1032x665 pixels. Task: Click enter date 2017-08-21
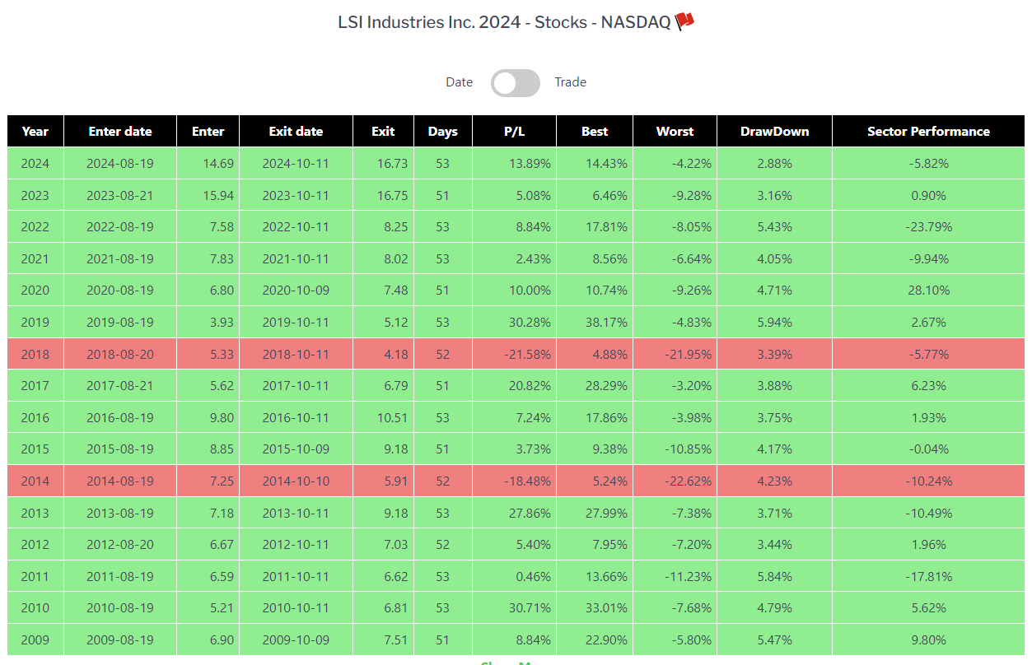click(120, 386)
